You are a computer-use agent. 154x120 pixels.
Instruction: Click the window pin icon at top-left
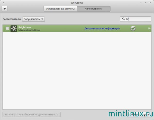(3, 3)
